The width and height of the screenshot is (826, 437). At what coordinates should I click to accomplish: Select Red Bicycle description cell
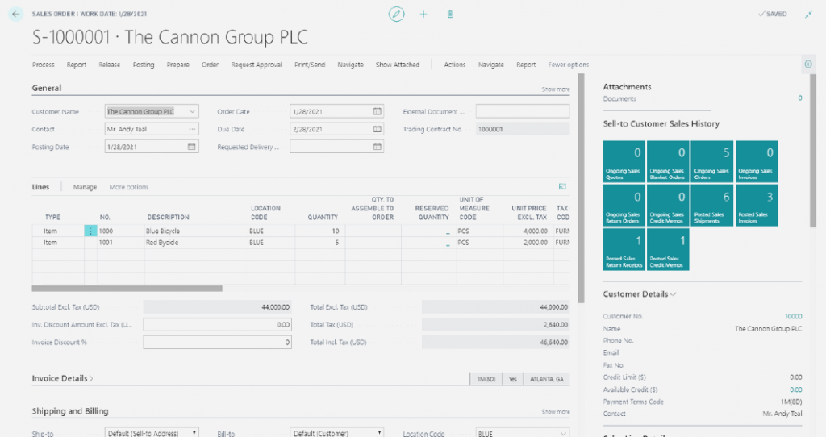click(x=197, y=243)
